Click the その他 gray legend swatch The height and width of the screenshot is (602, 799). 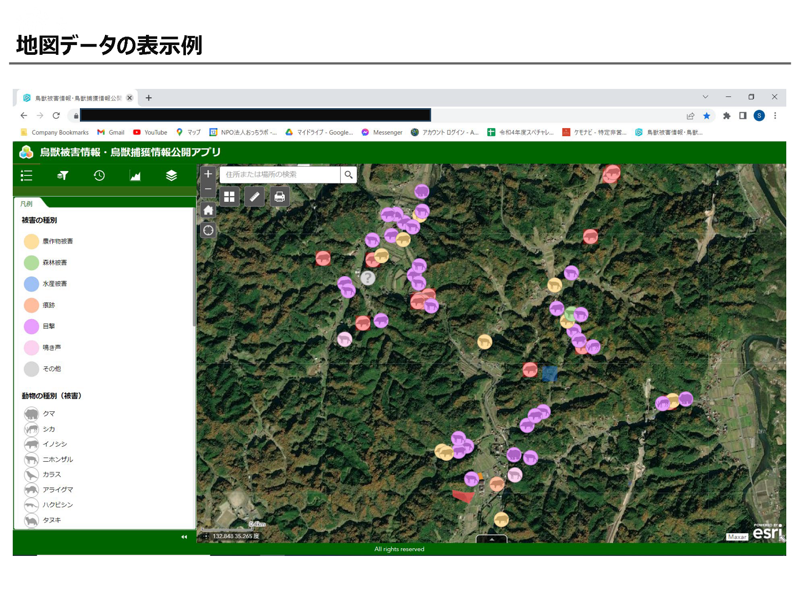point(31,369)
